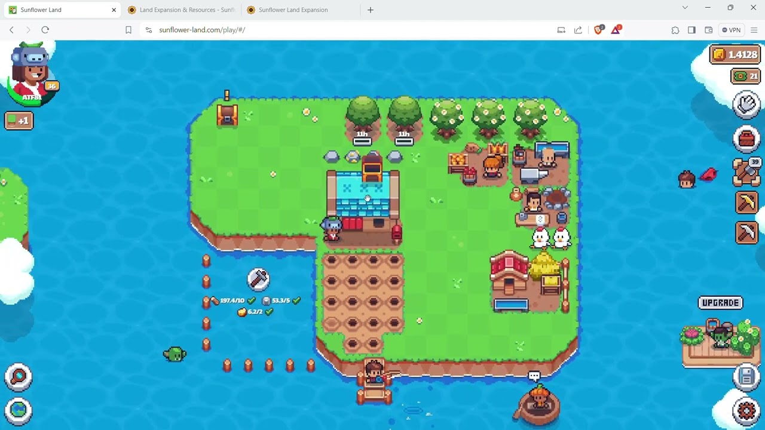
Task: Click the first tree with 11h timer
Action: pos(363,117)
